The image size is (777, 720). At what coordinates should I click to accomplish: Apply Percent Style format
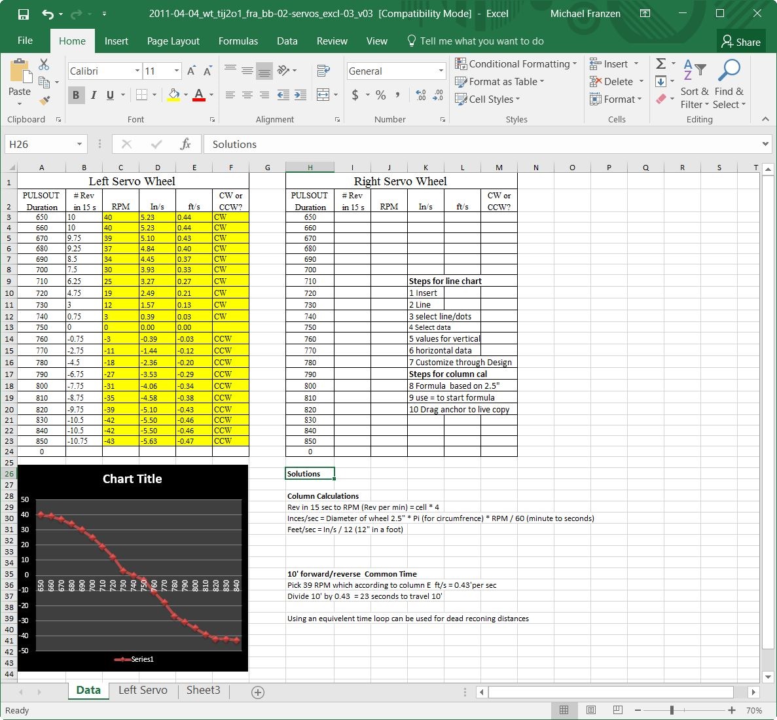(380, 95)
